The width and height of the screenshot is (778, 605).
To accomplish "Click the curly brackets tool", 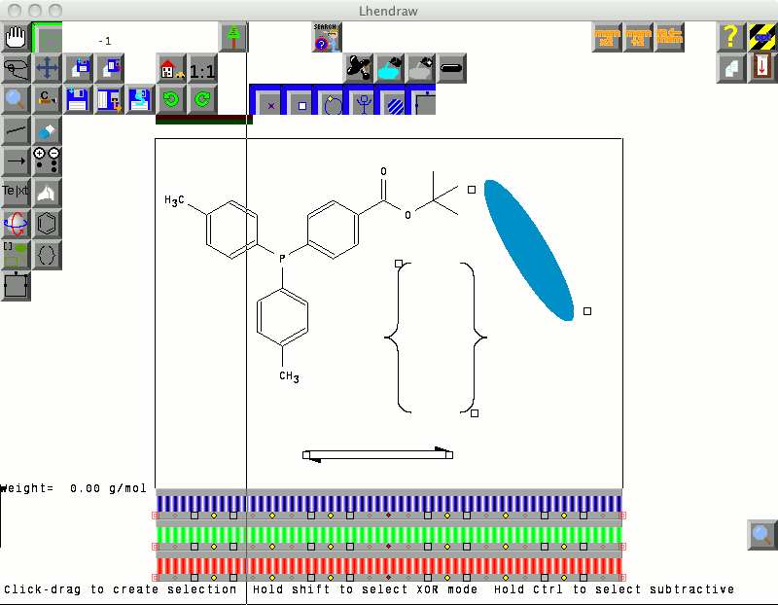I will coord(47,255).
